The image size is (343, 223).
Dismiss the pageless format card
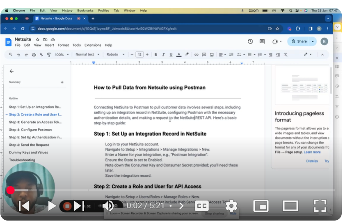[x=312, y=161]
